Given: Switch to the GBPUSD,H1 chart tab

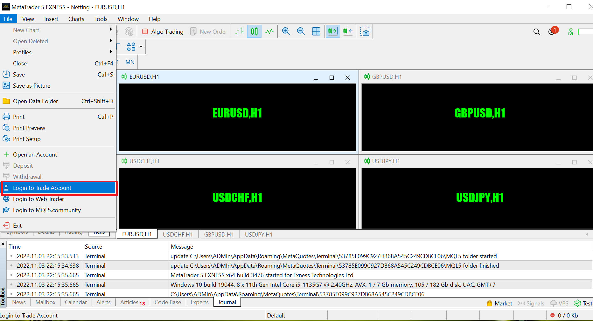Looking at the screenshot, I should click(x=219, y=234).
